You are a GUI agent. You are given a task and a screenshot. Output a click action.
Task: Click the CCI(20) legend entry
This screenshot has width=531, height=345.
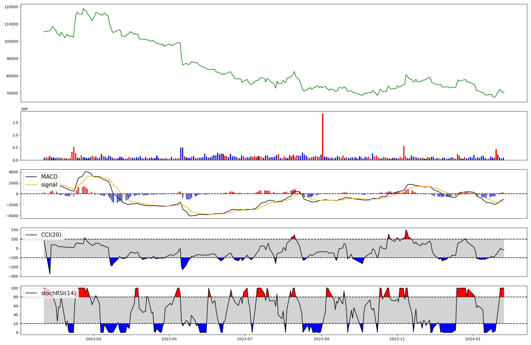click(51, 235)
